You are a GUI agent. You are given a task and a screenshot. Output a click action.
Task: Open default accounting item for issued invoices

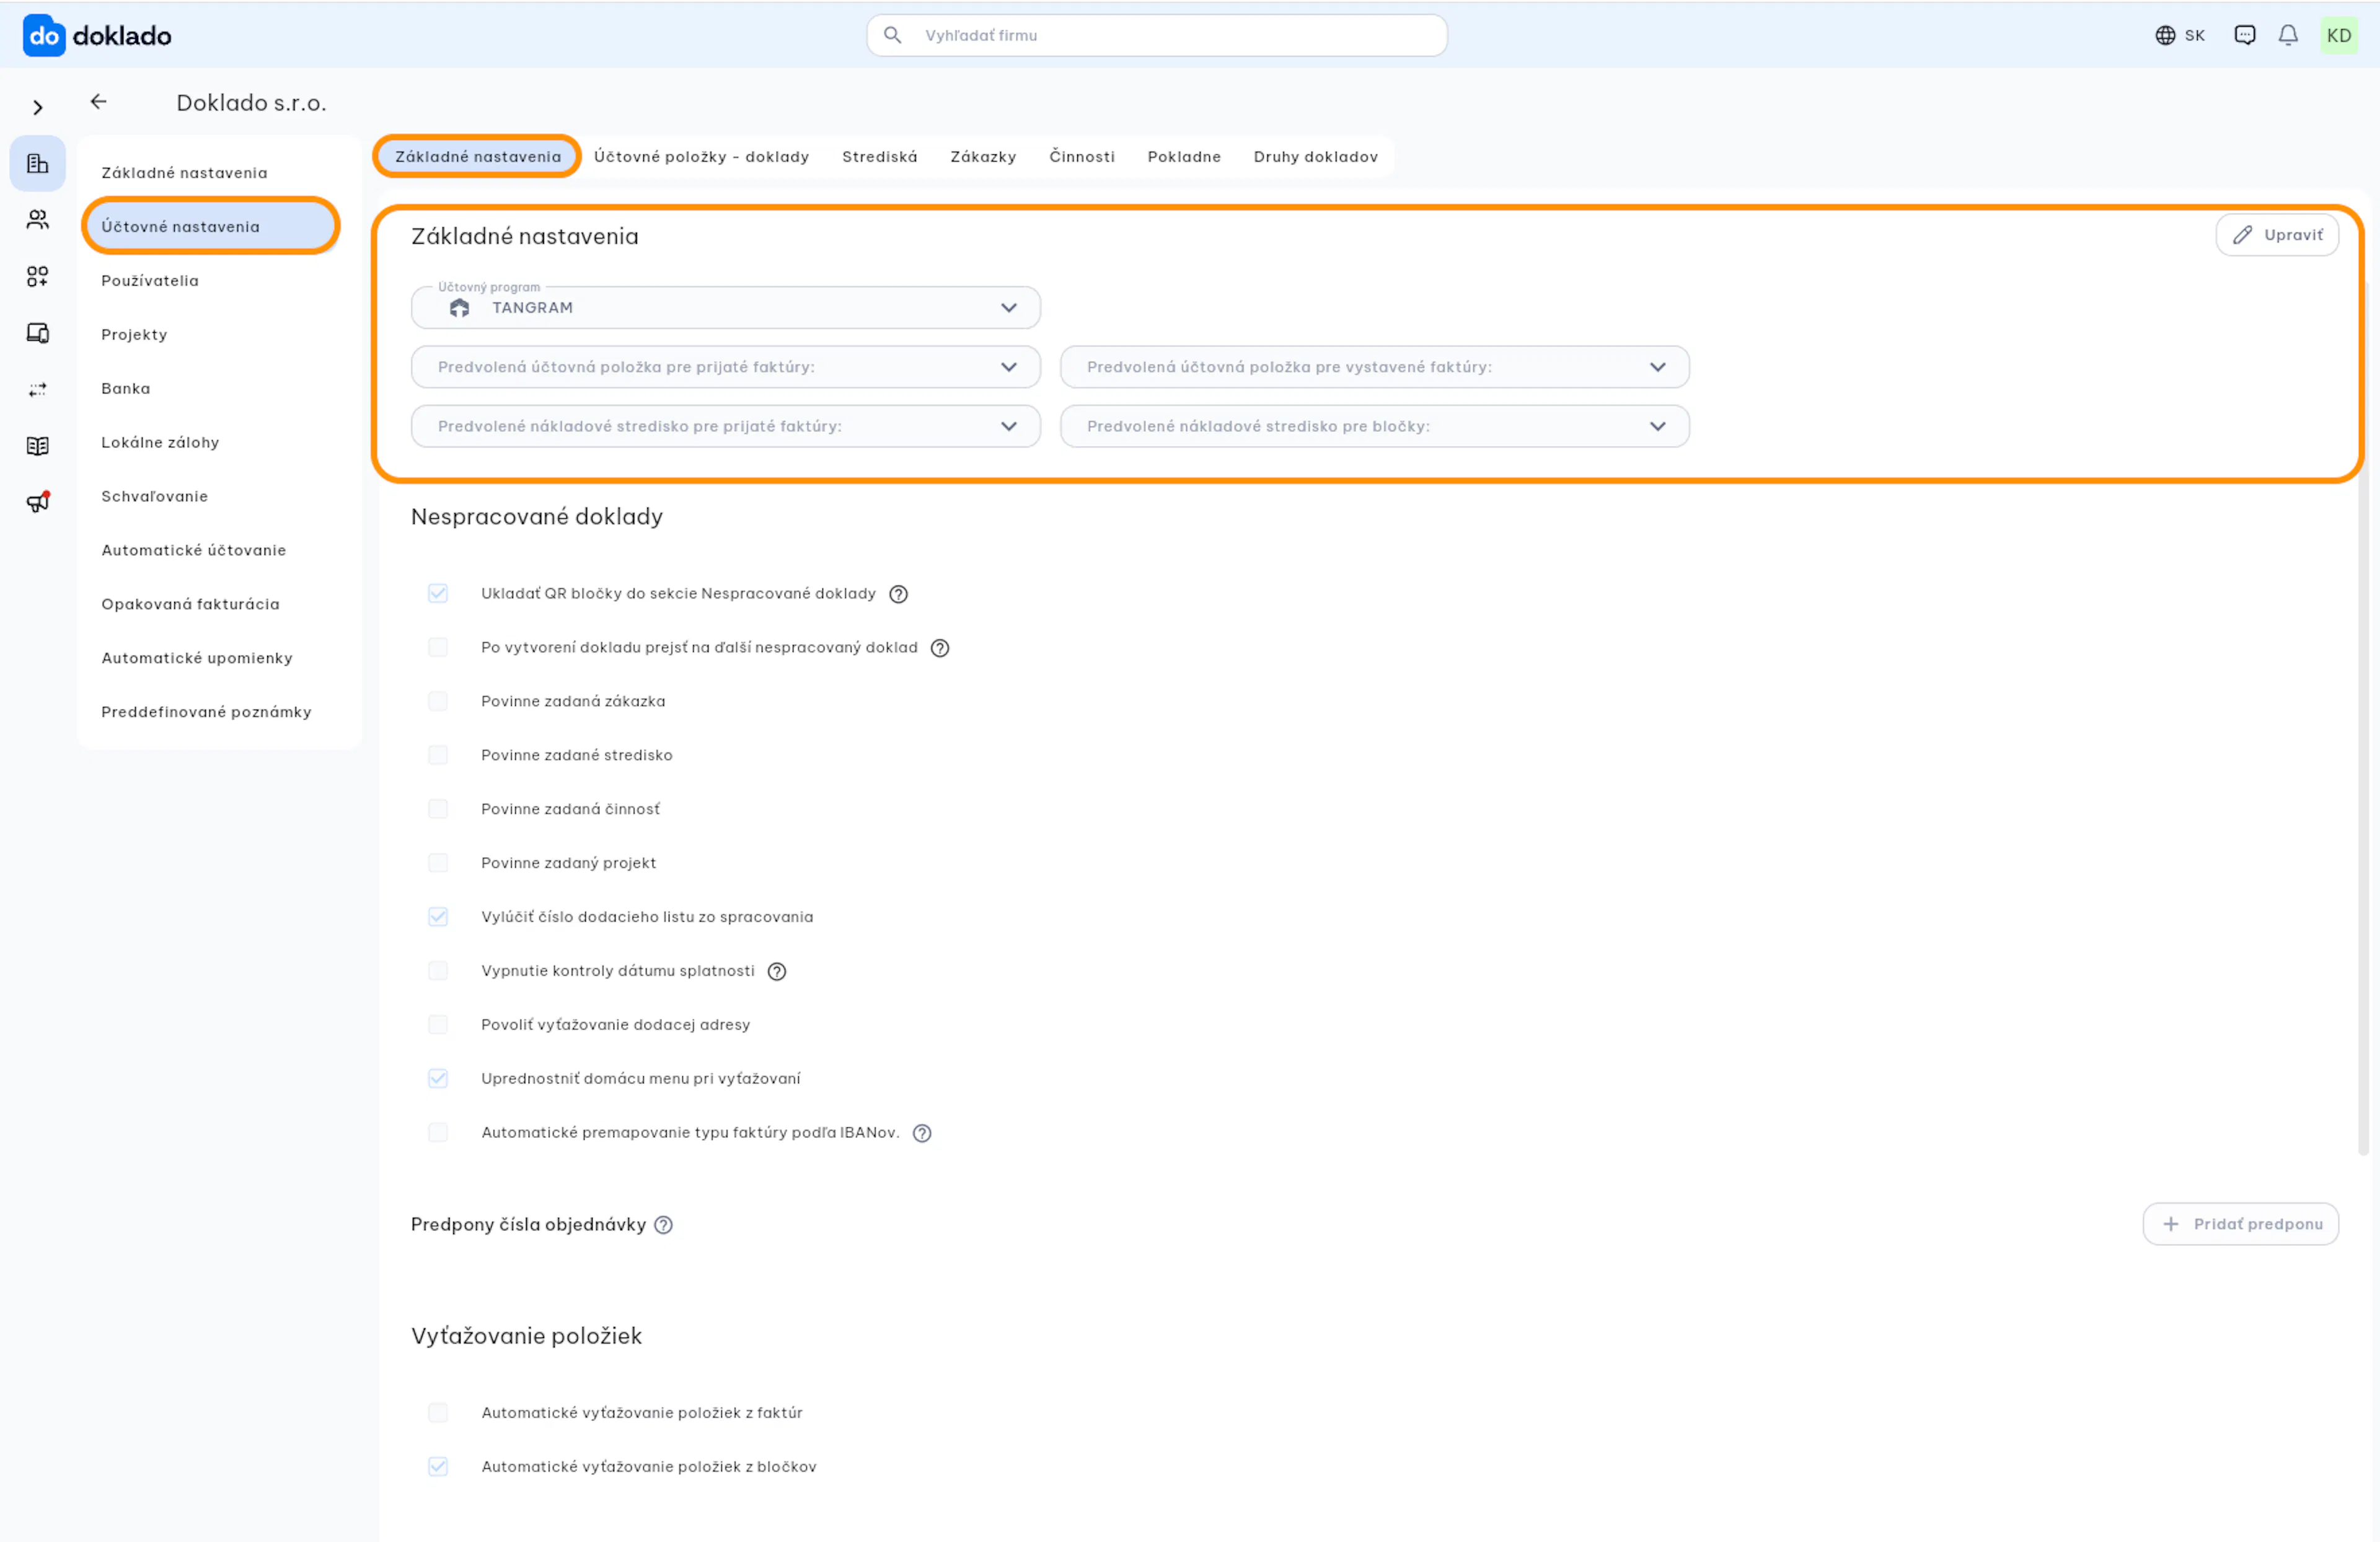coord(1374,367)
